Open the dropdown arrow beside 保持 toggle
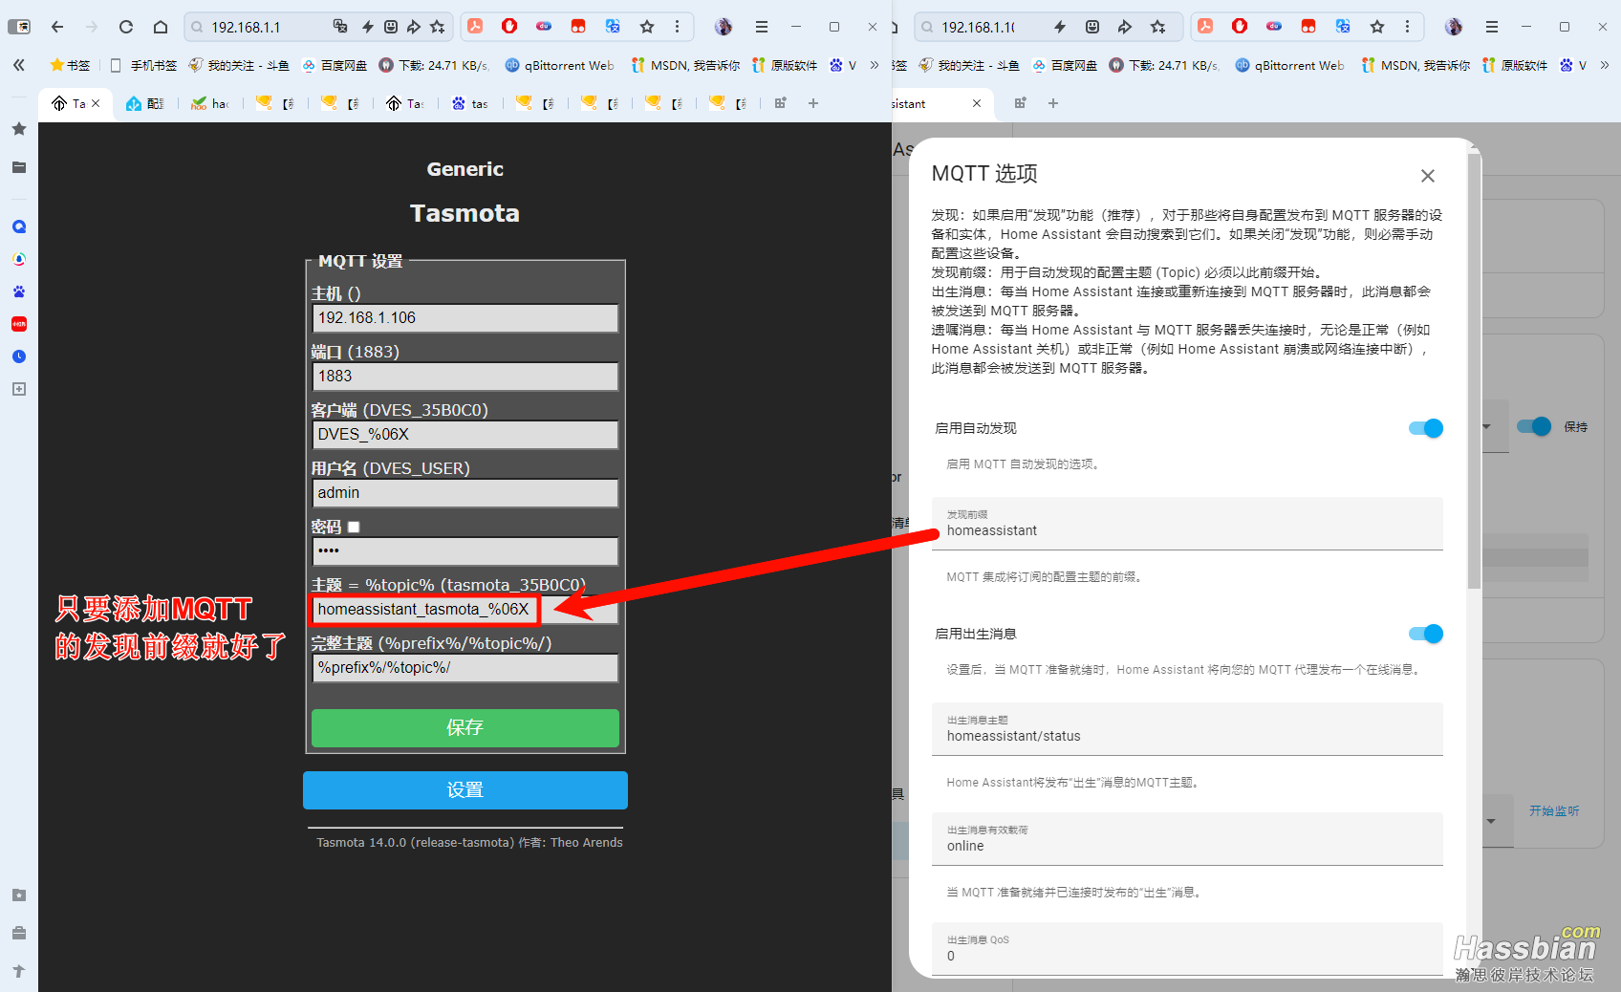Image resolution: width=1621 pixels, height=992 pixels. (x=1487, y=426)
